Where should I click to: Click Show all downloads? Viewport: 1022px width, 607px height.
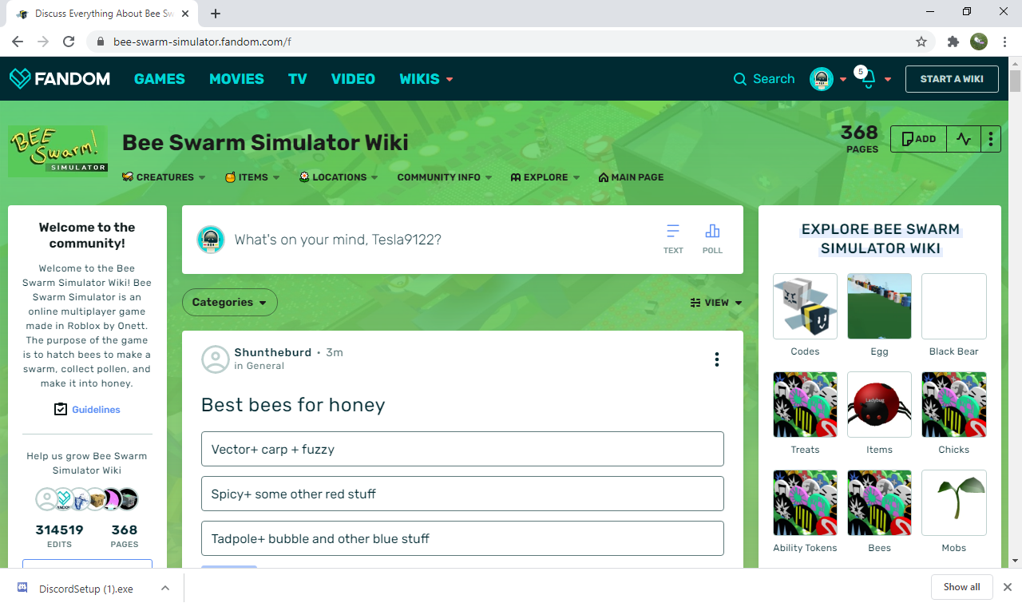click(961, 587)
